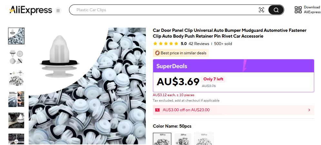Select the 50Pcs color option
The width and height of the screenshot is (321, 145).
(162, 139)
